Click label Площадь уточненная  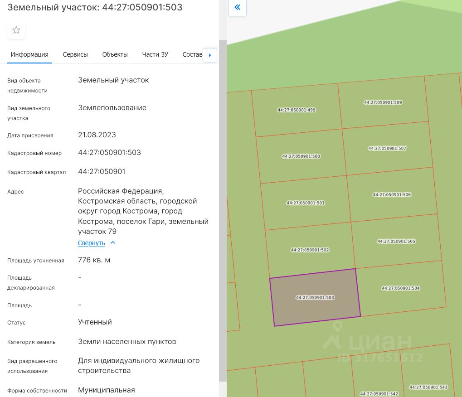click(36, 260)
